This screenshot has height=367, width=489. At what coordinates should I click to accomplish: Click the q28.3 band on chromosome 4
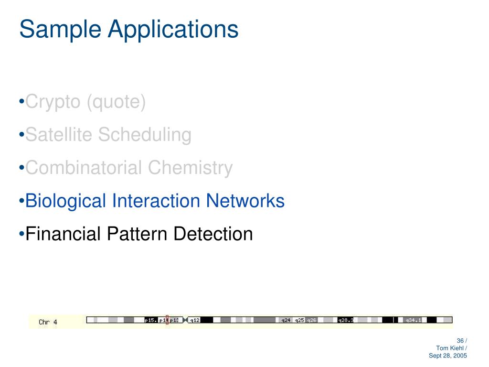click(x=345, y=320)
